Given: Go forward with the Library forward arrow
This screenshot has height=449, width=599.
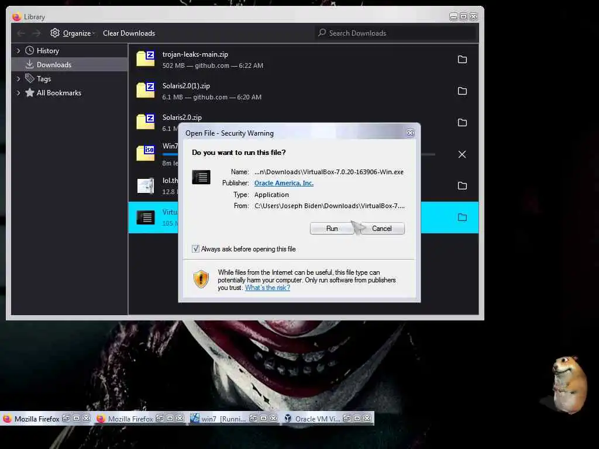Looking at the screenshot, I should tap(36, 33).
